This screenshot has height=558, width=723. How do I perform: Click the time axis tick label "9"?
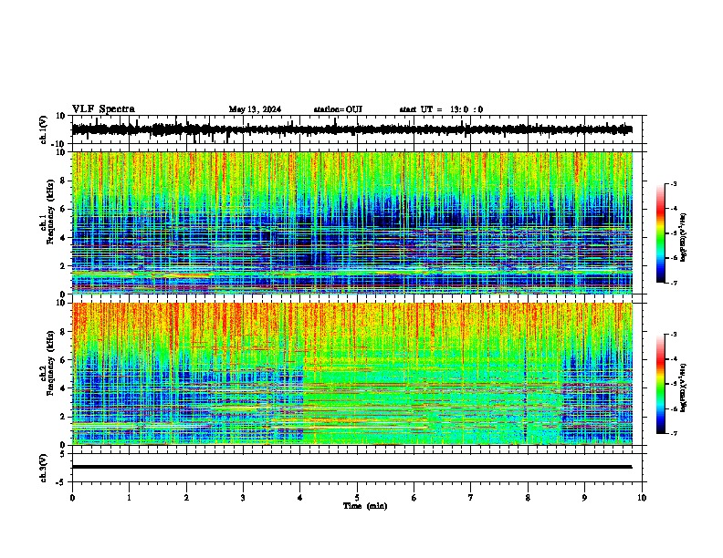[x=584, y=498]
